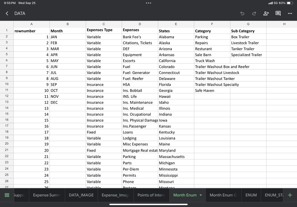Select the 'States' header cell

[176, 31]
